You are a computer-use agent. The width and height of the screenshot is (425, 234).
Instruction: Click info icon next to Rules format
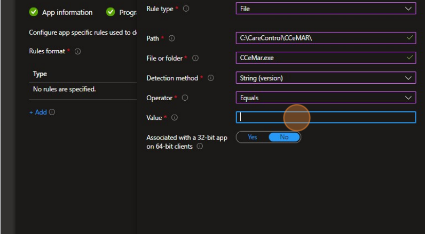pyautogui.click(x=77, y=51)
